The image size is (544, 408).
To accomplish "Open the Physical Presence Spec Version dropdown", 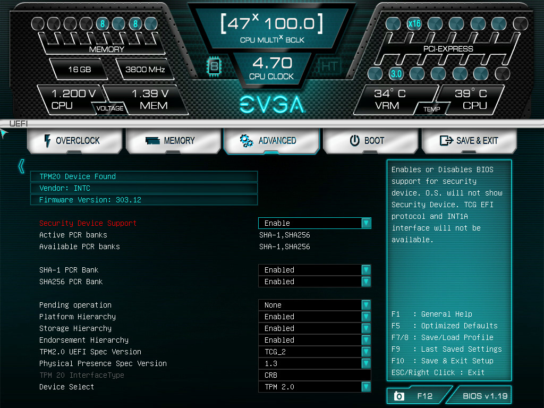I will click(x=314, y=363).
